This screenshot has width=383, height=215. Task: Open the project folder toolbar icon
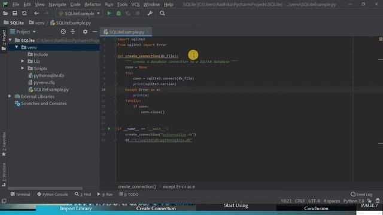pyautogui.click(x=5, y=13)
